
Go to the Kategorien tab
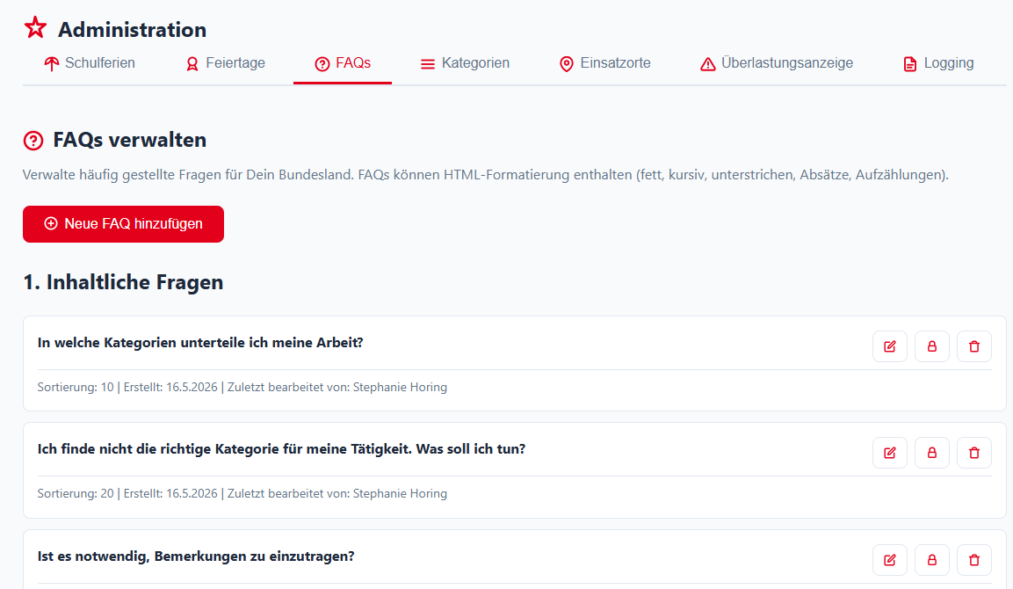(465, 63)
